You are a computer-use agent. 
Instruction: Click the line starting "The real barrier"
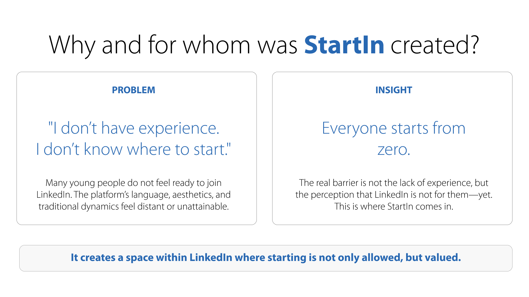pos(393,183)
